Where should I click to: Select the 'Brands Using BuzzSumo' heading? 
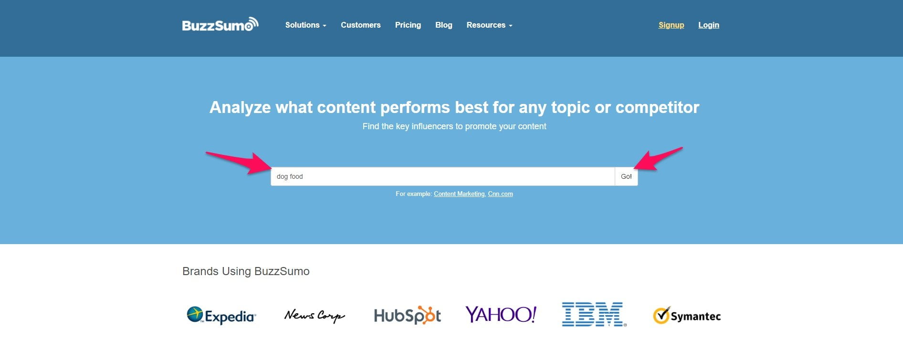point(246,271)
